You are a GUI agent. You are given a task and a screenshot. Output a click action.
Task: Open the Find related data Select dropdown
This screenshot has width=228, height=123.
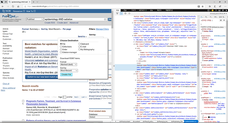coord(100,117)
